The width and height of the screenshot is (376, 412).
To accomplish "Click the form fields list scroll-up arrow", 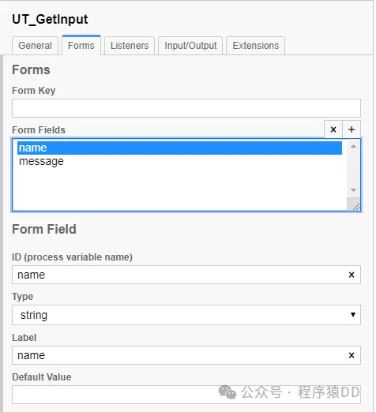I will [x=353, y=146].
